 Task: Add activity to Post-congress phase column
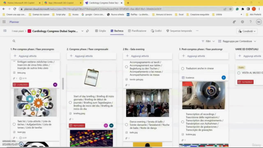(204, 56)
